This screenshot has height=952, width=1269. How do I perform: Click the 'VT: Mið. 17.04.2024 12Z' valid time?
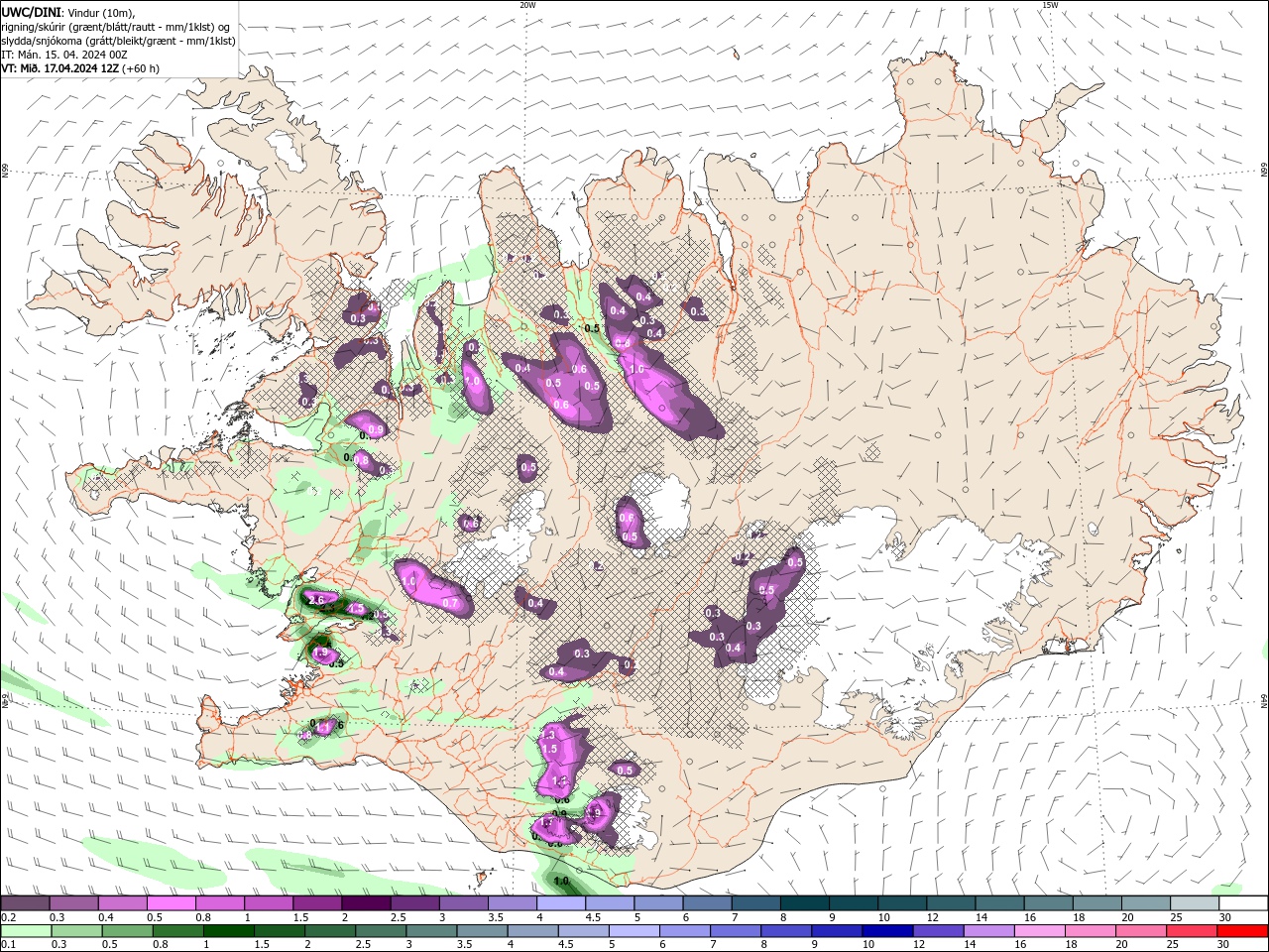(x=60, y=68)
